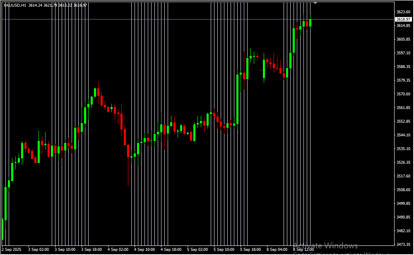The image size is (414, 255).
Task: Click the 3508.60 price scale label
Action: pos(403,190)
